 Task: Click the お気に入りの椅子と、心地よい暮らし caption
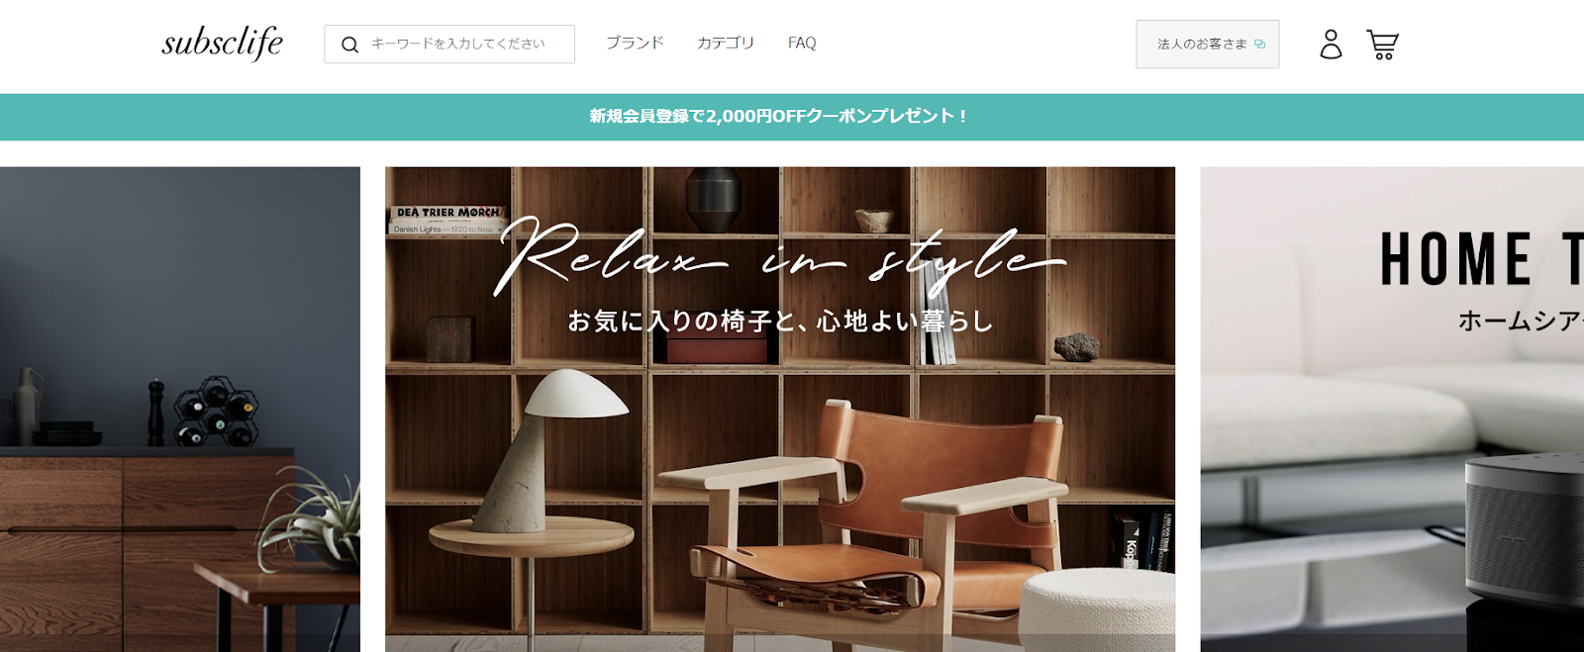tap(780, 322)
